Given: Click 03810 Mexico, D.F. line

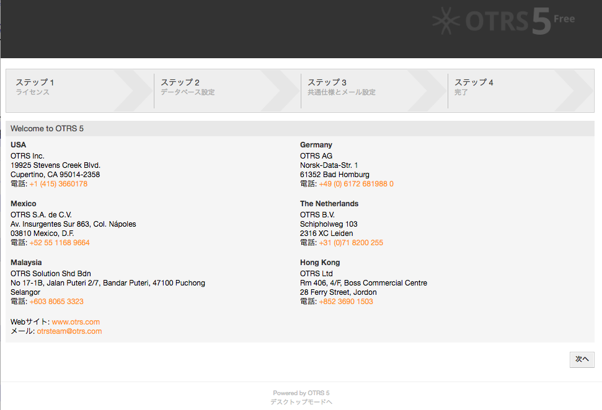Looking at the screenshot, I should [x=42, y=233].
